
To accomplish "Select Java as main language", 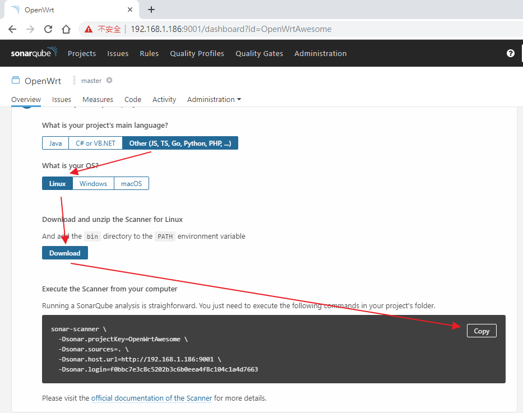I will pos(55,143).
